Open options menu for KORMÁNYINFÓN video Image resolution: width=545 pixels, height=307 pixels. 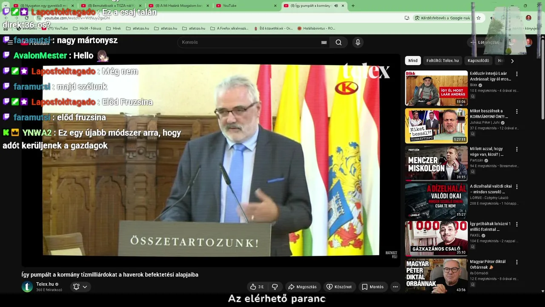click(x=517, y=112)
